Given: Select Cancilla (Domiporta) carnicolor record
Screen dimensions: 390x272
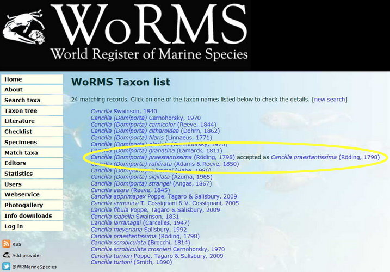Looking at the screenshot, I should click(x=153, y=124).
